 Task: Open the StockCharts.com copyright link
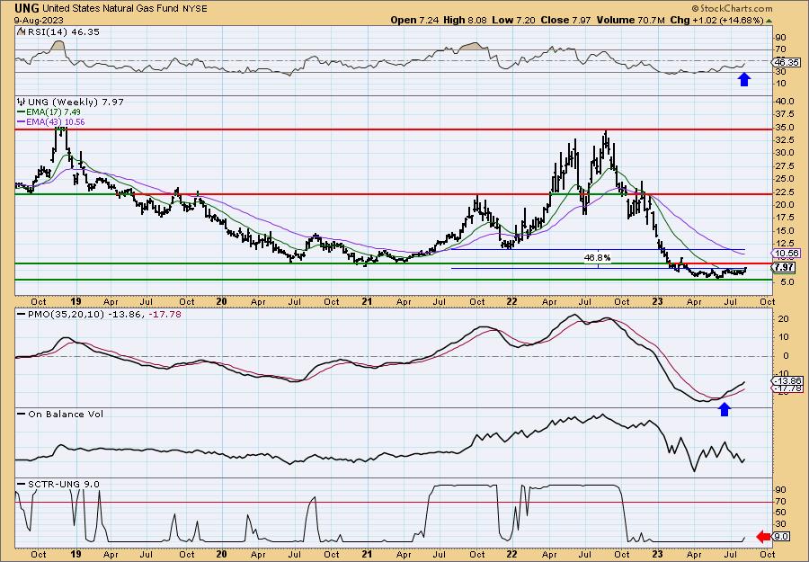732,8
